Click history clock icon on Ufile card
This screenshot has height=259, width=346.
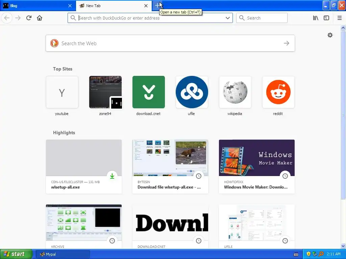tap(285, 241)
